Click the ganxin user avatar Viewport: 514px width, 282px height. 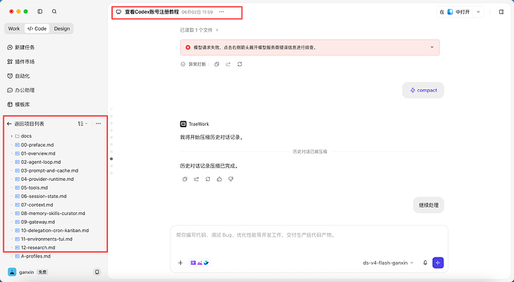(x=12, y=272)
